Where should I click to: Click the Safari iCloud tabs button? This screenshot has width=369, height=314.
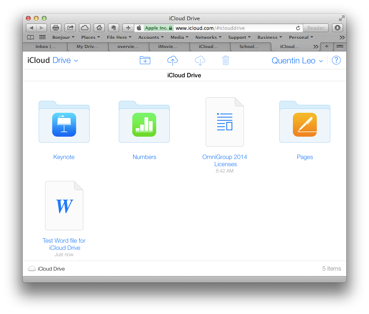coord(84,28)
